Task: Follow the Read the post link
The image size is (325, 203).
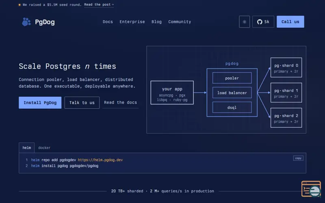Action: [99, 5]
